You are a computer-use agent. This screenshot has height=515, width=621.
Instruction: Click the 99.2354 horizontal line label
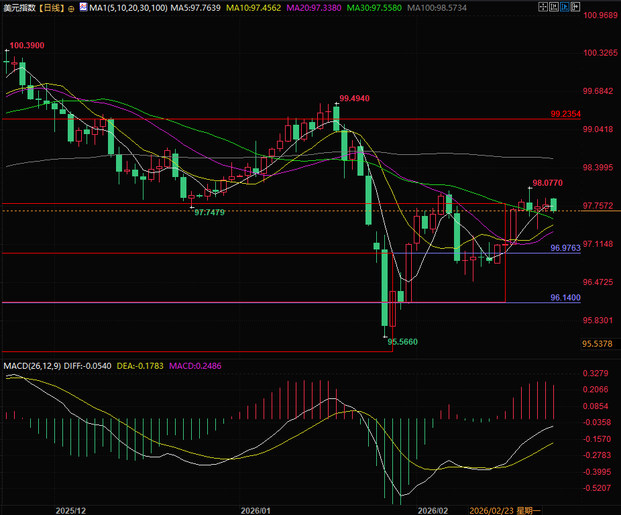coord(565,114)
